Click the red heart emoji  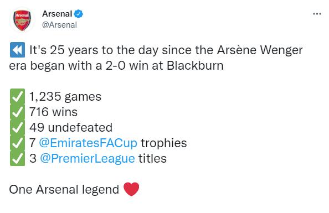coord(131,189)
